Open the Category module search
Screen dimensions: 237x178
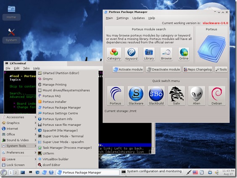click(x=114, y=54)
